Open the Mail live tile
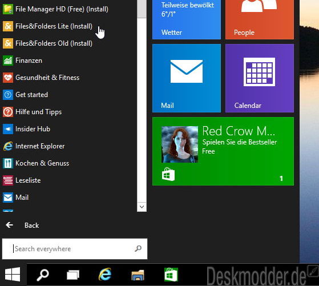 click(187, 78)
